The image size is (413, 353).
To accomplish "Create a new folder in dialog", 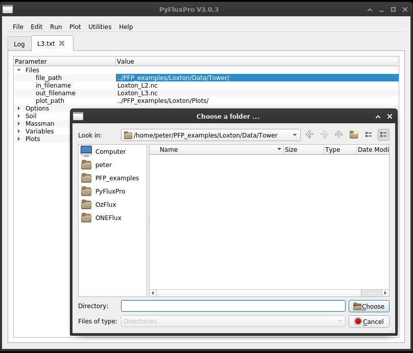I will pos(353,135).
